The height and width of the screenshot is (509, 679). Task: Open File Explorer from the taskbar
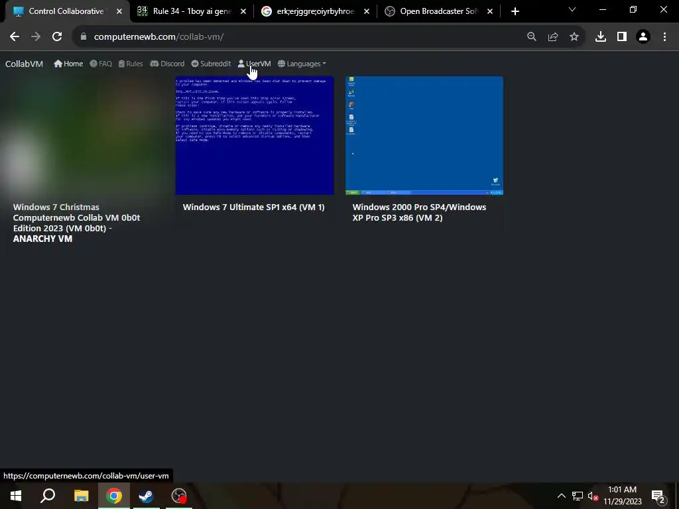pos(81,496)
